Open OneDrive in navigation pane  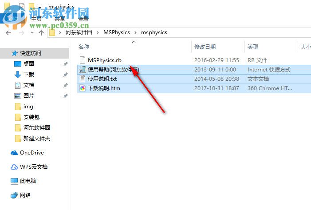pos(32,153)
